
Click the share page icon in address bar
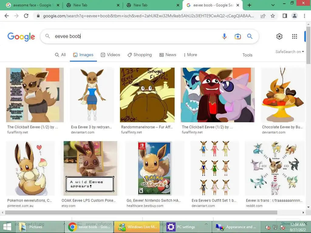[263, 16]
